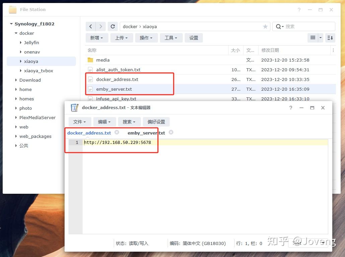
Task: Expand the PlexMediaServer tree node
Action: (16, 117)
